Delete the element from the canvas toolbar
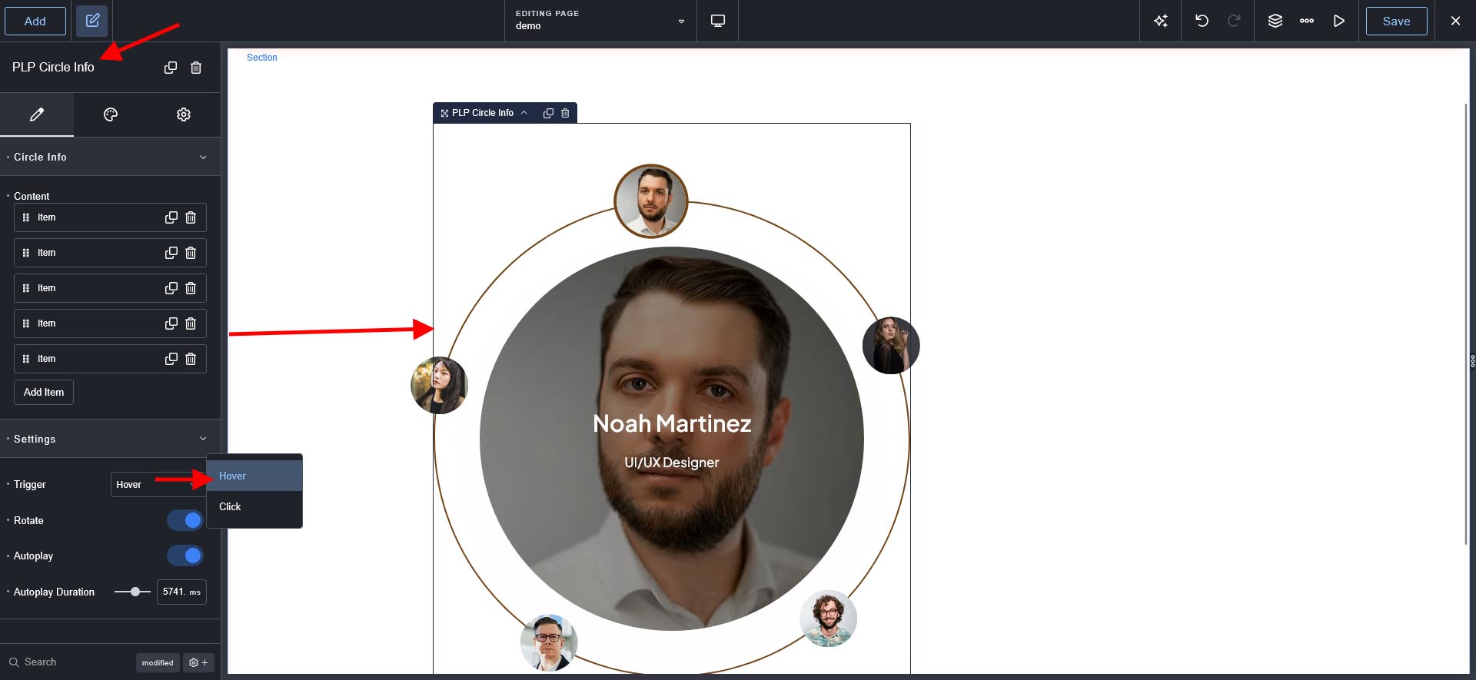The height and width of the screenshot is (680, 1476). (565, 113)
